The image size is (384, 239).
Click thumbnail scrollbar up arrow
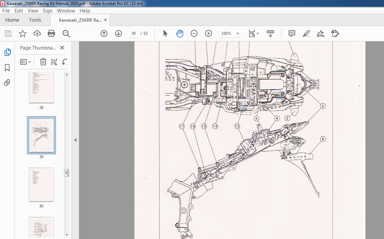(67, 74)
